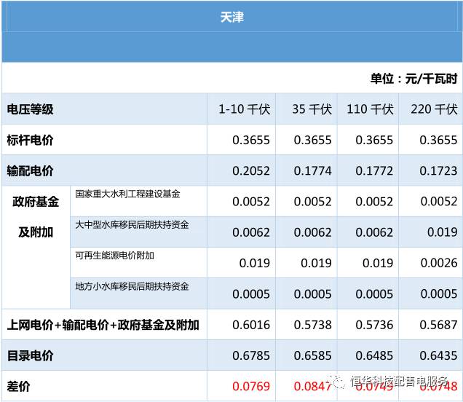This screenshot has width=463, height=402.
Task: Click the 1-10 千伏 column header
Action: click(x=245, y=109)
